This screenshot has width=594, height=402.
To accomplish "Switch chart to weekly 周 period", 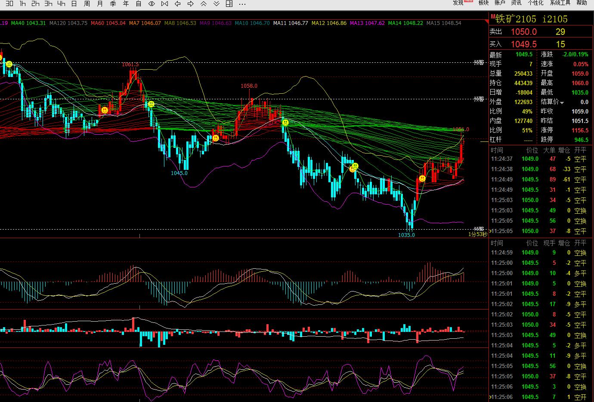I will click(87, 3).
